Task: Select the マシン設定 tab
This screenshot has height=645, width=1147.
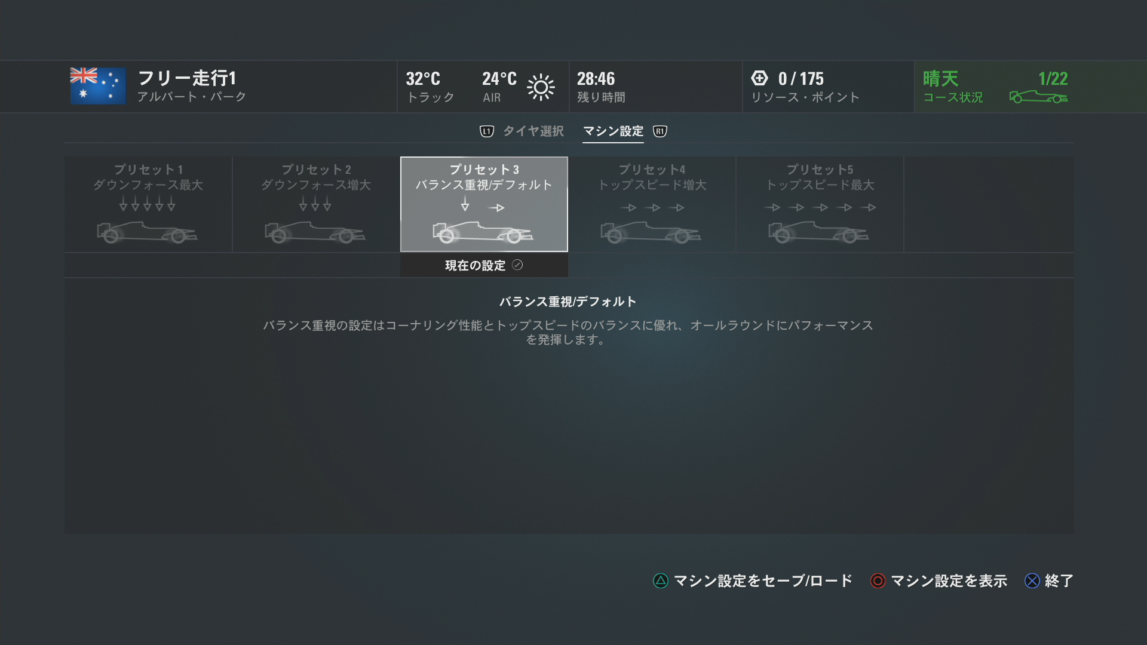Action: 614,131
